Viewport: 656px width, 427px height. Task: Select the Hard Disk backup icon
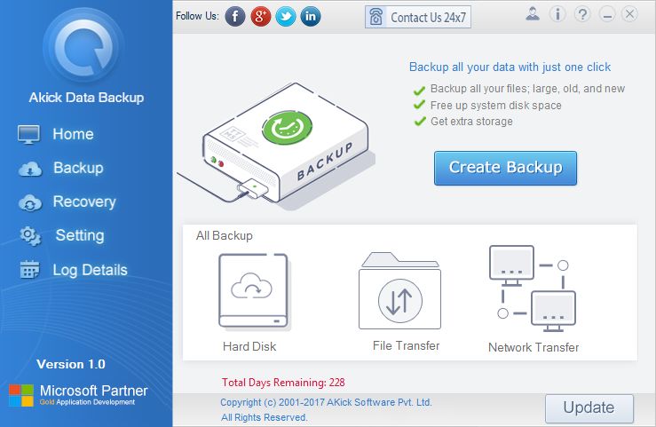tap(254, 291)
